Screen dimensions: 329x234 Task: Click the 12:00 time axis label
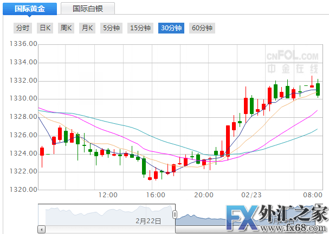coord(108,195)
